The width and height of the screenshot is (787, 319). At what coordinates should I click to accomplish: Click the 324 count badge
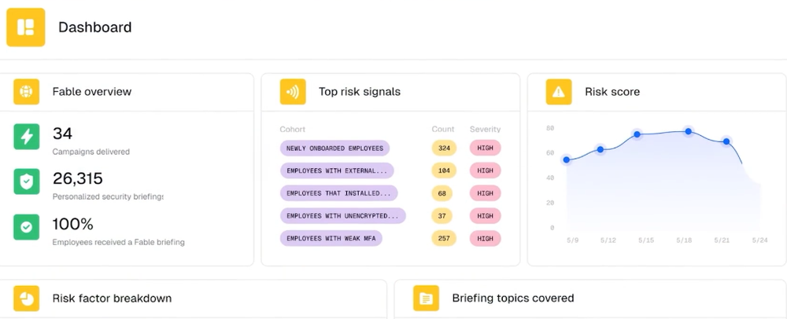(x=444, y=148)
